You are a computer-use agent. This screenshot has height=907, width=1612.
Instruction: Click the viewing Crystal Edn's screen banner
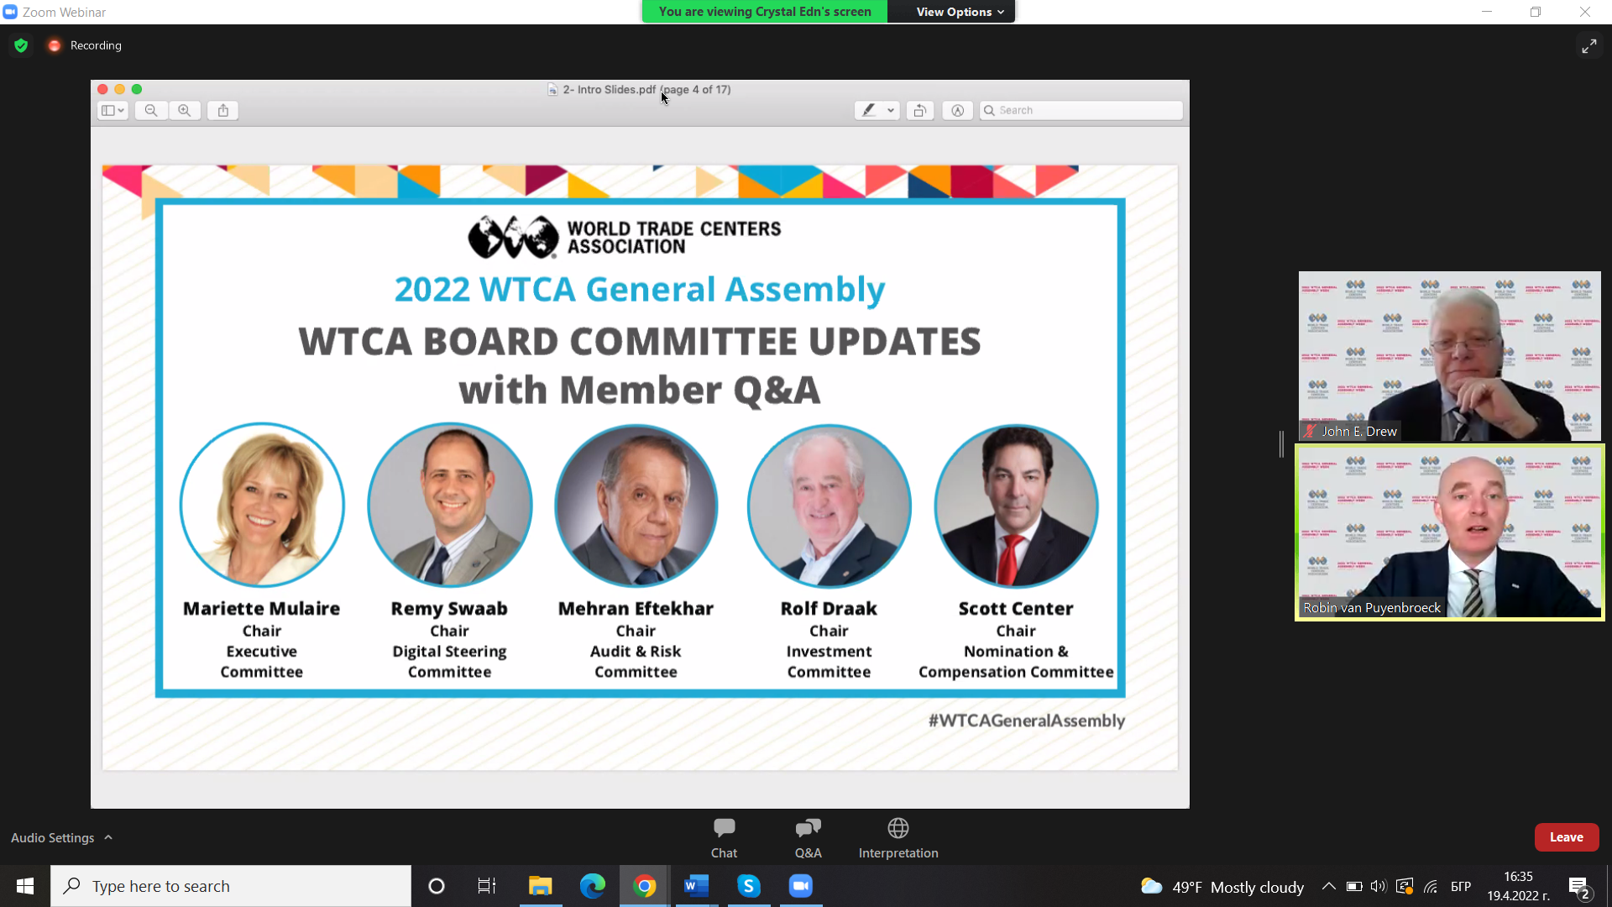click(764, 12)
